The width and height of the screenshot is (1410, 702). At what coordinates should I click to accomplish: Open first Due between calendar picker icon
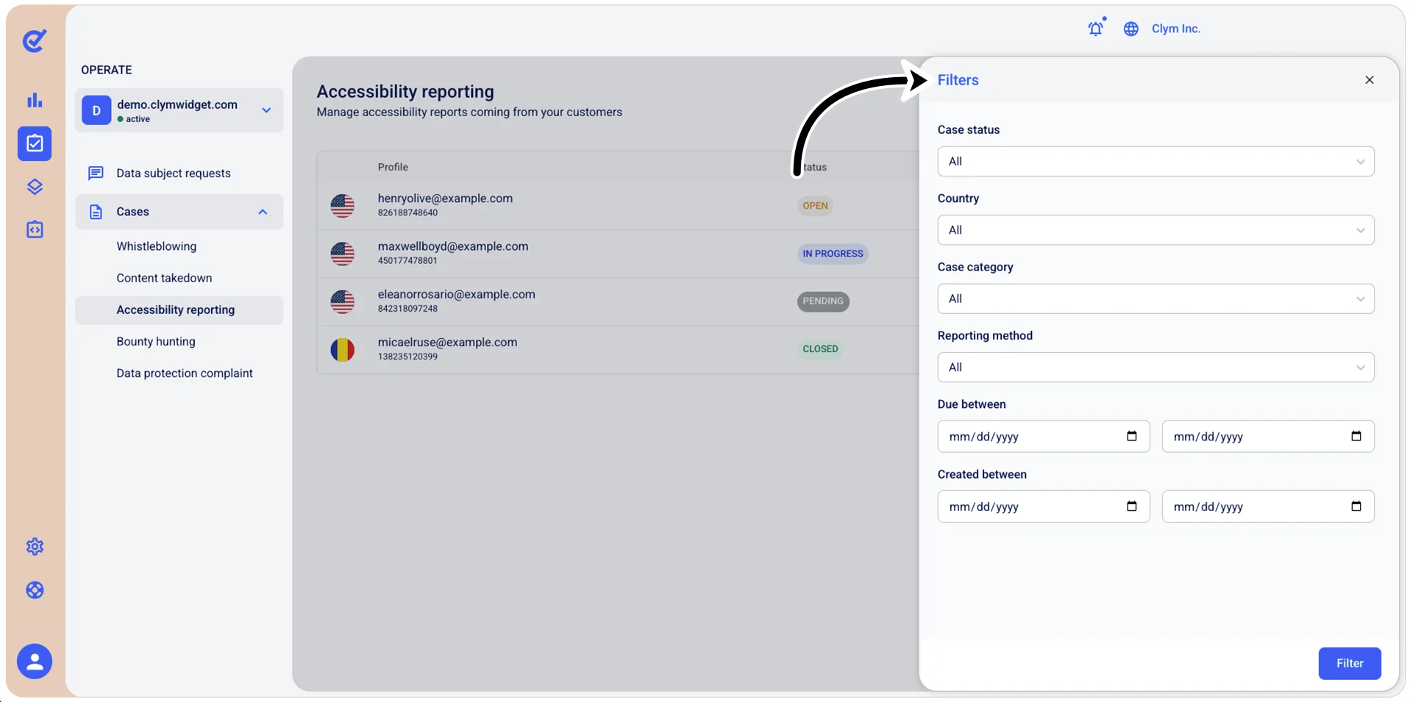click(1132, 436)
